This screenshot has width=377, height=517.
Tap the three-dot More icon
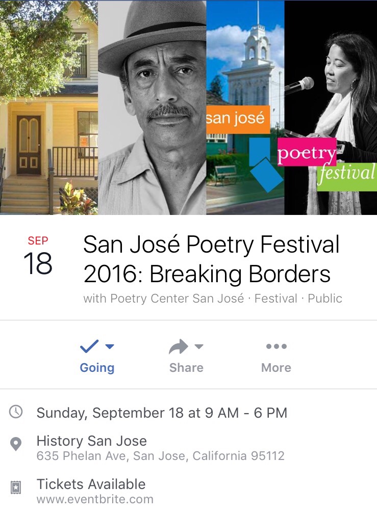[x=276, y=346]
